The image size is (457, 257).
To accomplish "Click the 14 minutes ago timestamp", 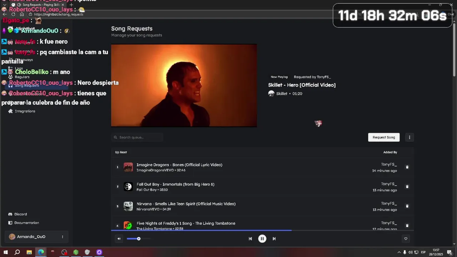I will click(x=385, y=171).
